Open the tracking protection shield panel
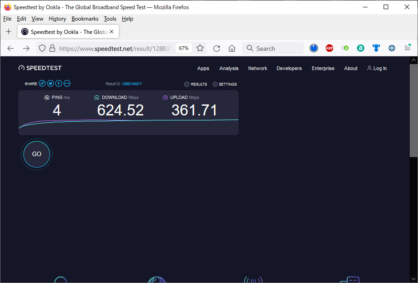 pos(42,48)
